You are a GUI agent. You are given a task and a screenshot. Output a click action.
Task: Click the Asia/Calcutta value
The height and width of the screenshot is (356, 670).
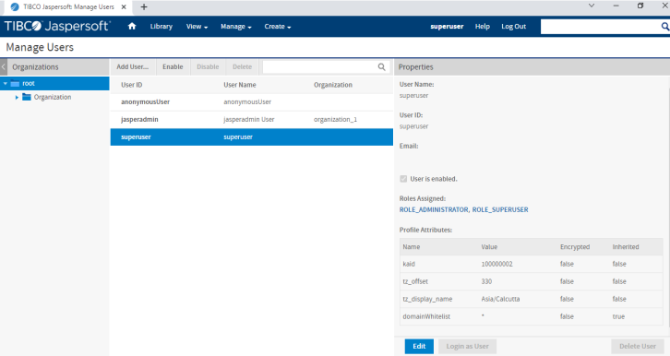pos(500,299)
